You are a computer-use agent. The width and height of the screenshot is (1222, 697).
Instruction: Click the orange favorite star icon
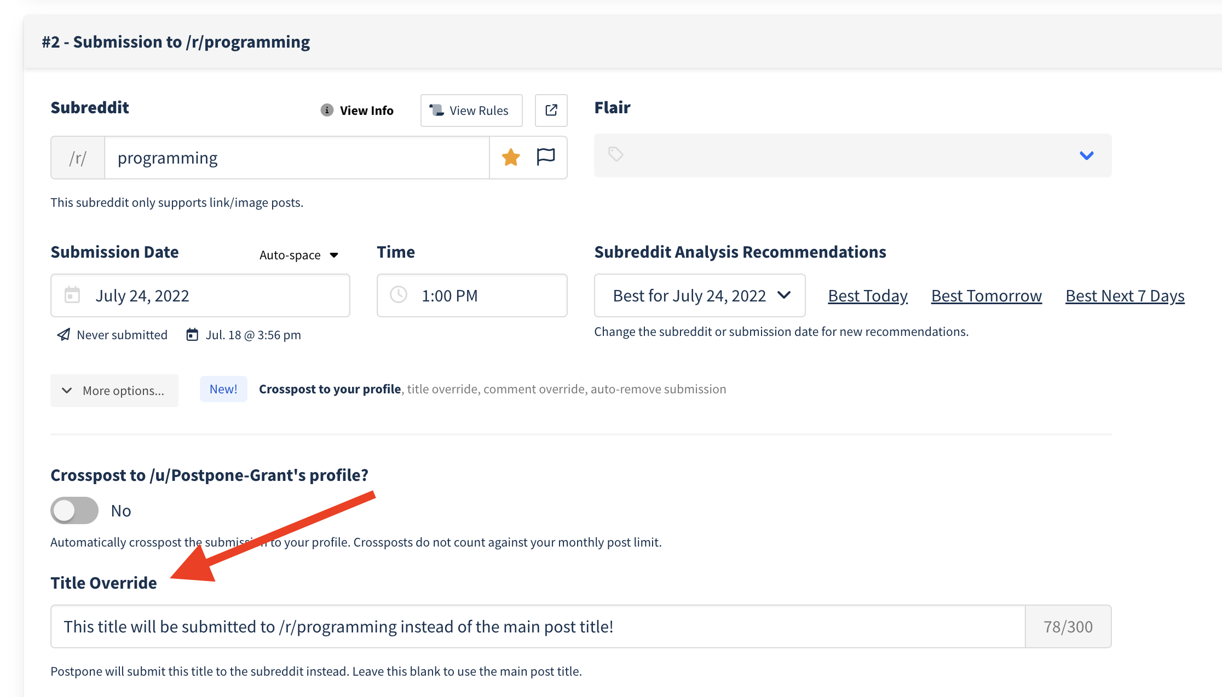(x=510, y=158)
